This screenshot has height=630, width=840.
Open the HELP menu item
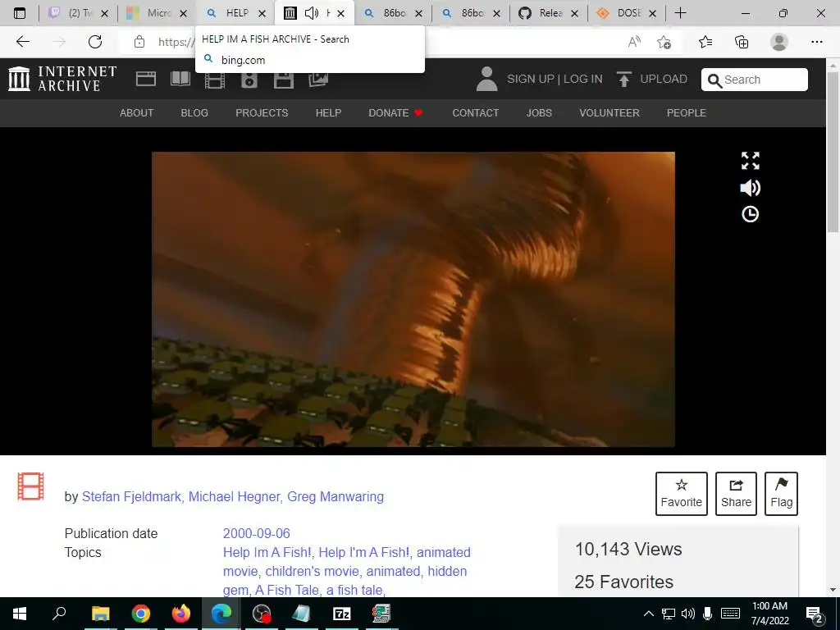coord(328,113)
